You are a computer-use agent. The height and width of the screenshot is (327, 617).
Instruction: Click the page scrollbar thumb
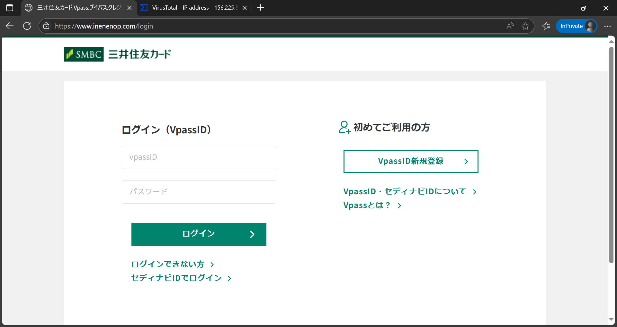coord(611,155)
